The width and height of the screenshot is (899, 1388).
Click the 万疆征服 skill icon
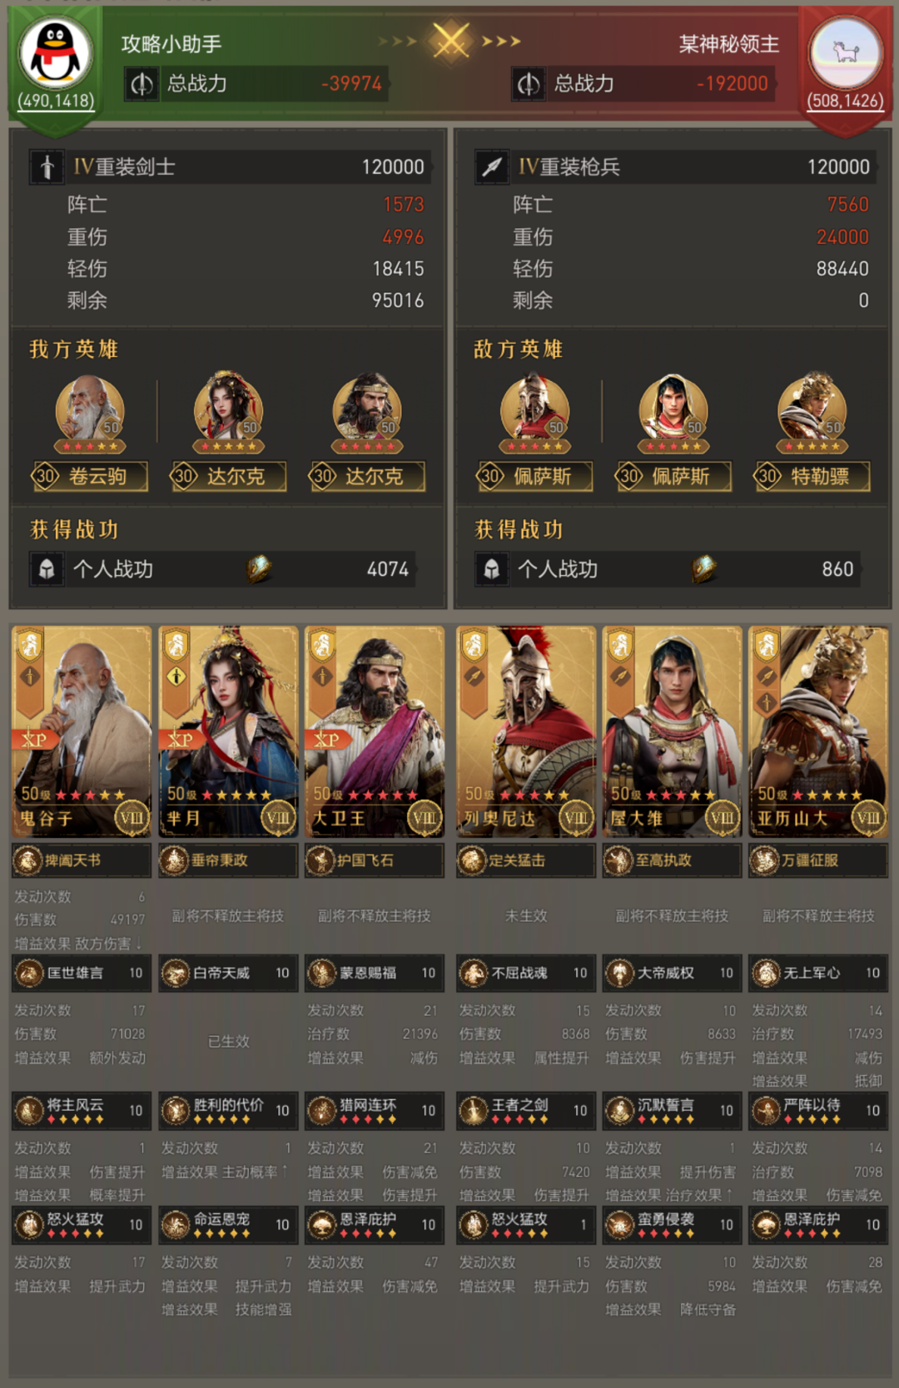point(765,860)
